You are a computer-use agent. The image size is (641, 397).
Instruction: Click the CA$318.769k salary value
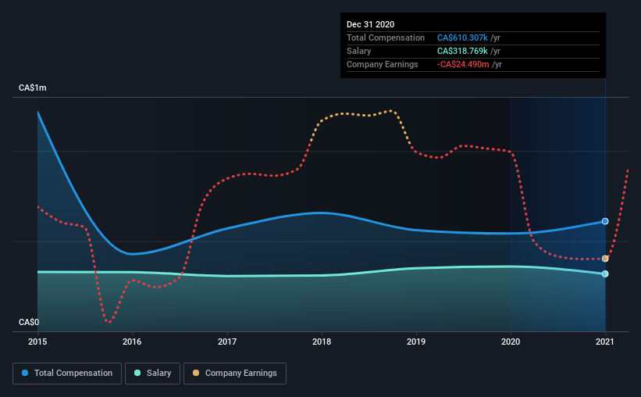(462, 51)
